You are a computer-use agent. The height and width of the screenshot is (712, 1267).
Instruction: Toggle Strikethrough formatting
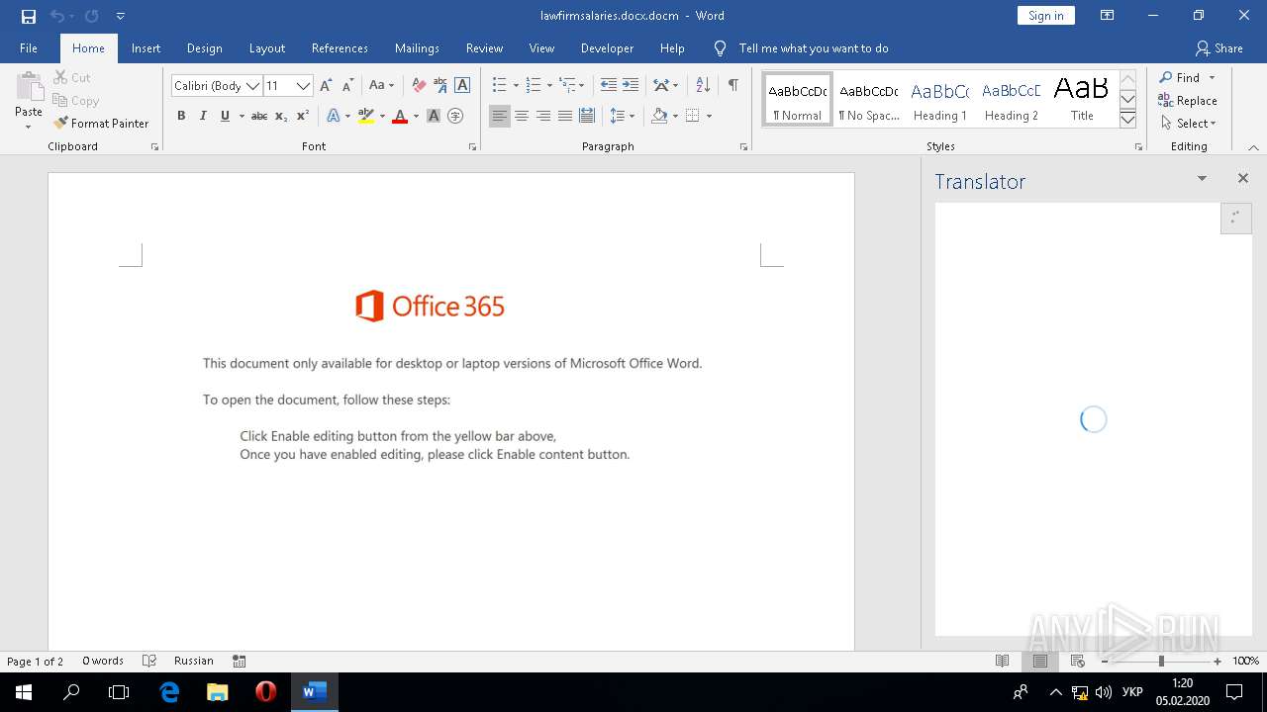259,116
